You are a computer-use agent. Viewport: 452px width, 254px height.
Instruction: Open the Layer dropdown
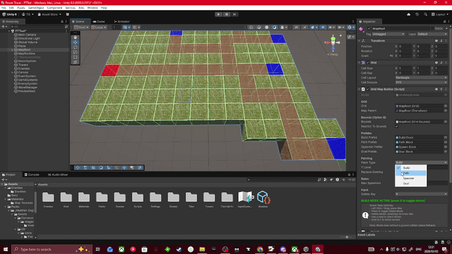click(432, 34)
